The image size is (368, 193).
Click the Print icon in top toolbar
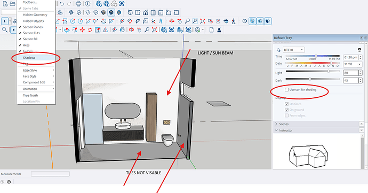point(78,4)
